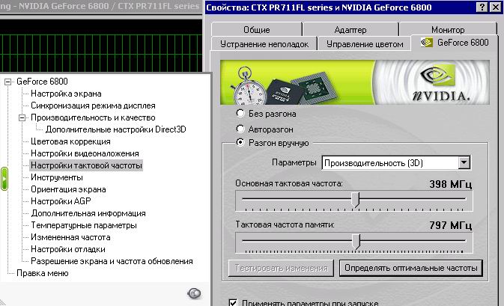This screenshot has width=504, height=306.
Task: Click the round pin icon below the tree
Action: pyautogui.click(x=194, y=293)
